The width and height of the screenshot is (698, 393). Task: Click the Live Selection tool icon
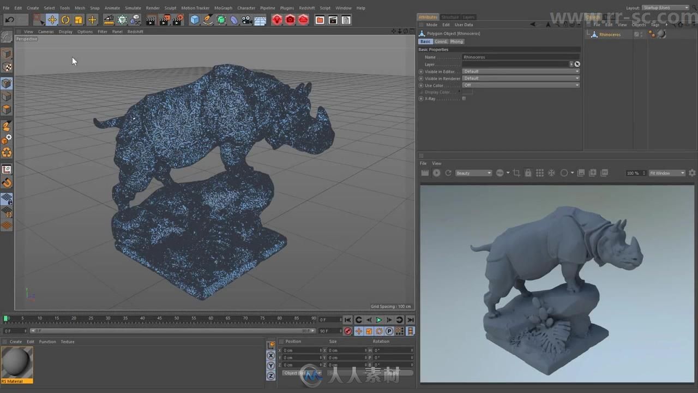coord(38,20)
